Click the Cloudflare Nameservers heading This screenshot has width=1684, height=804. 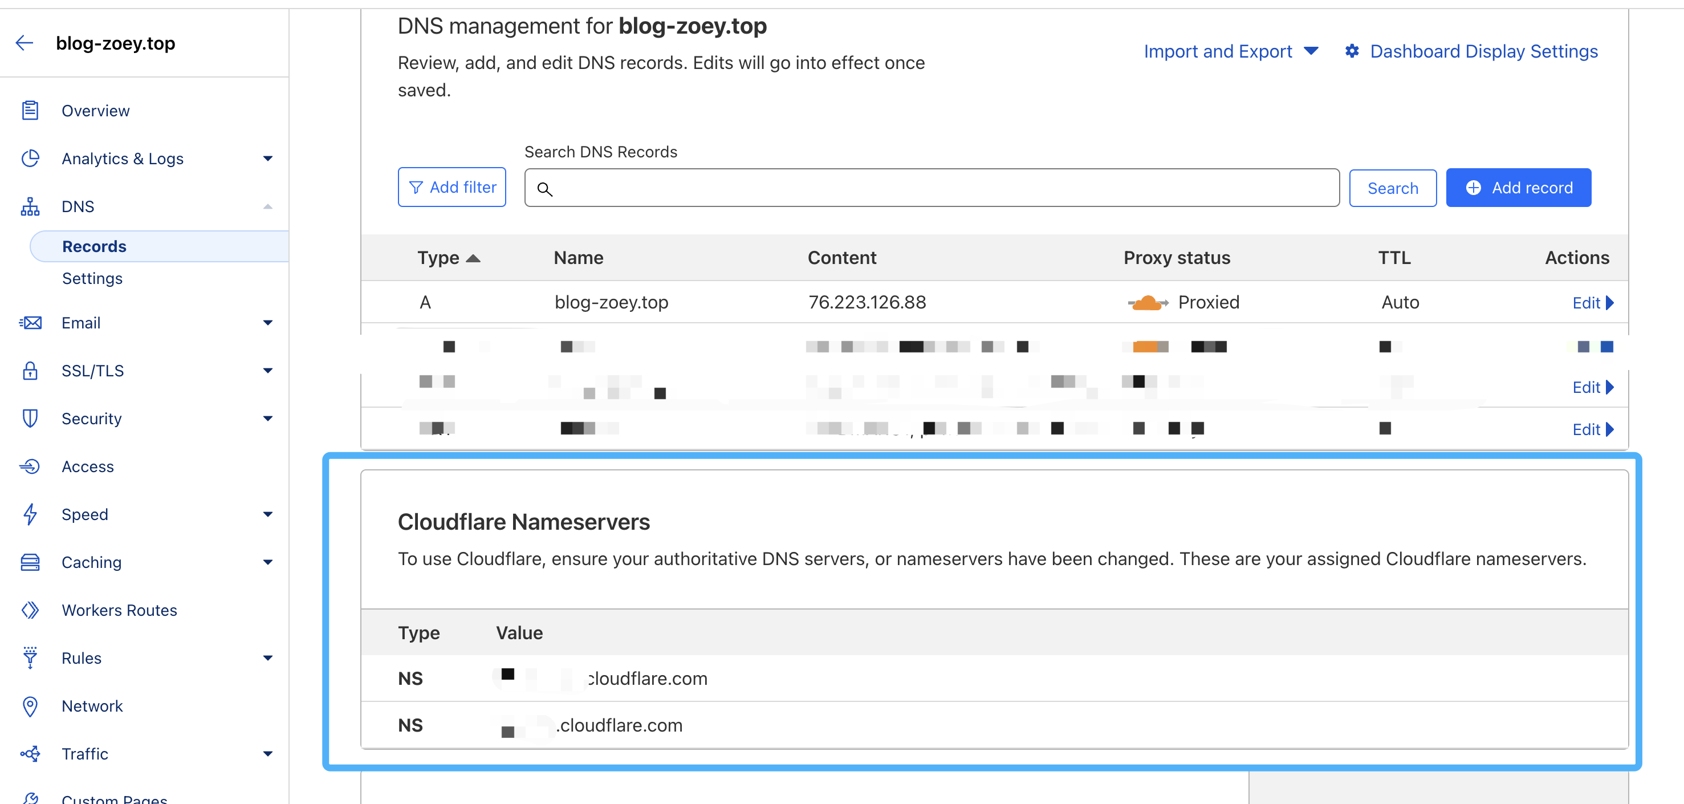click(524, 522)
